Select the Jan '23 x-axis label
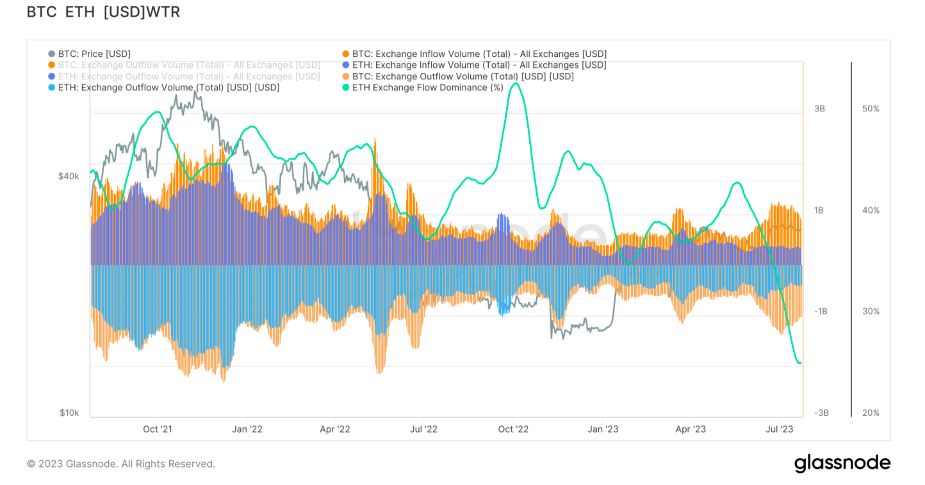 (603, 429)
